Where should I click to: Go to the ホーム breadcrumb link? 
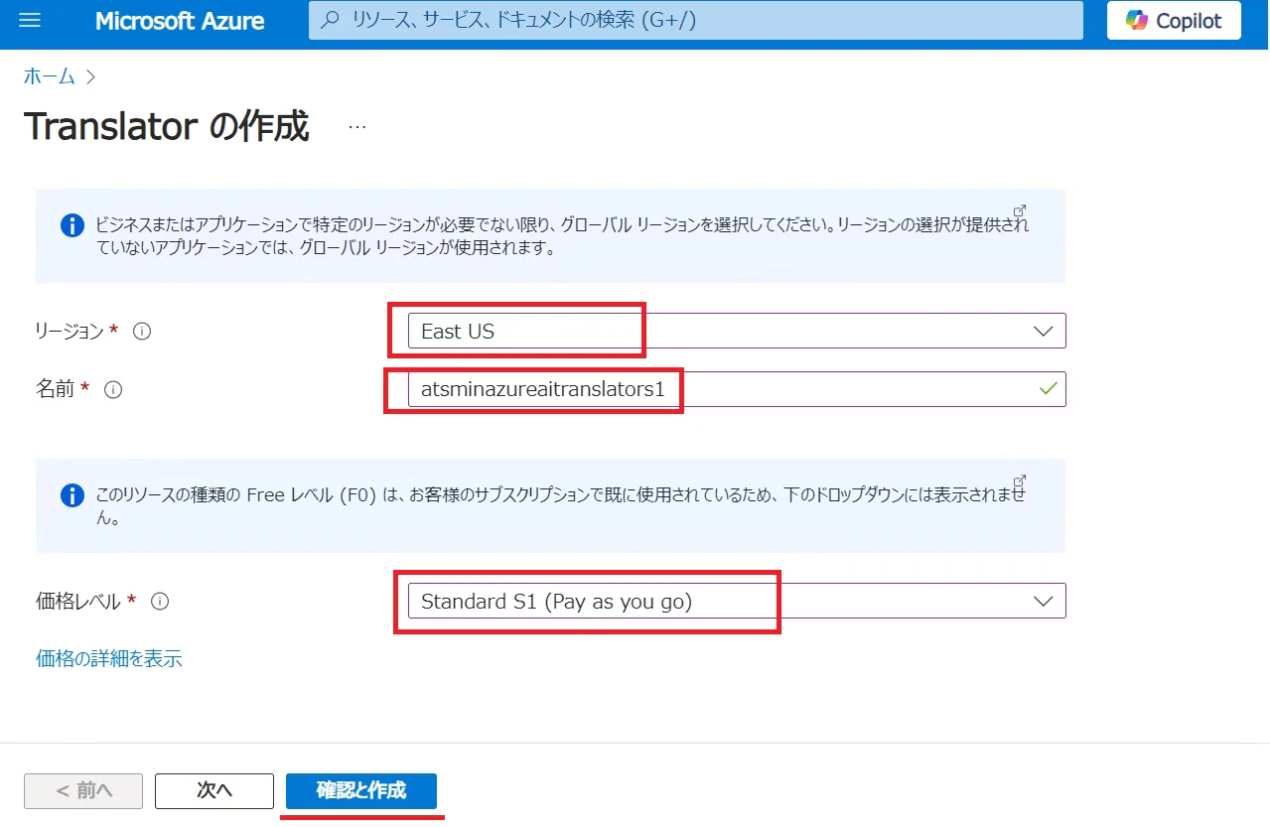(x=50, y=76)
